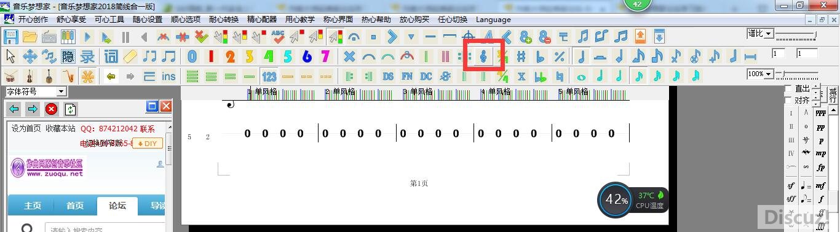
Task: Insert numbered note green 4
Action: click(268, 56)
